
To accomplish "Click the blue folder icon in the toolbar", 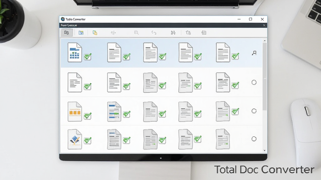I will pyautogui.click(x=81, y=32).
